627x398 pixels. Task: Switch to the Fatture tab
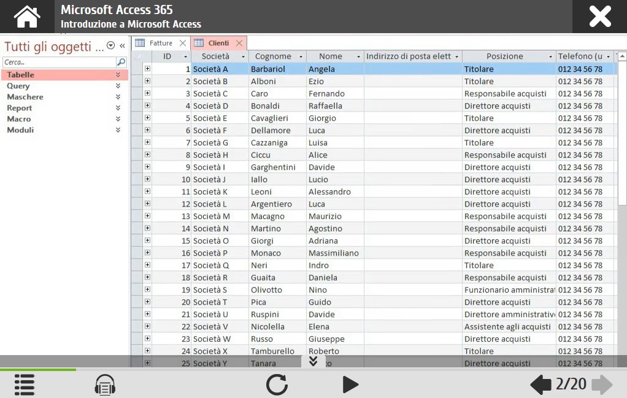pyautogui.click(x=160, y=43)
